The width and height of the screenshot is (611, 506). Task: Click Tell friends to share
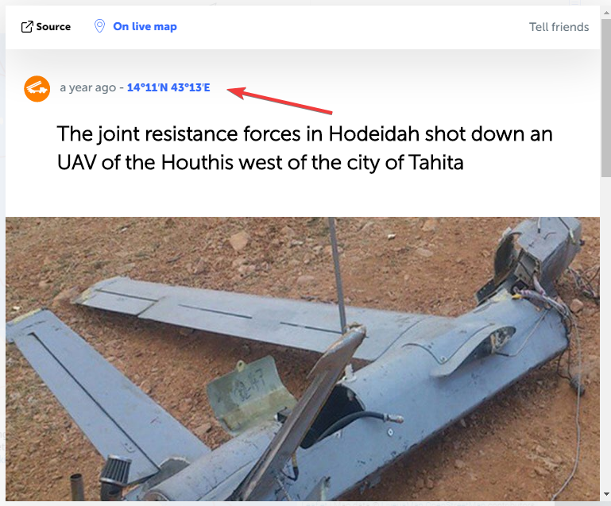pyautogui.click(x=559, y=27)
